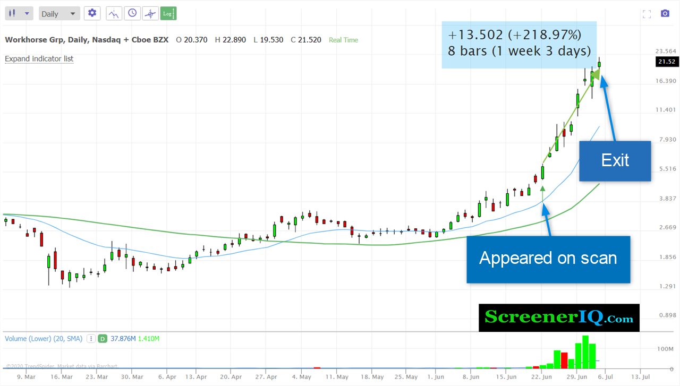The width and height of the screenshot is (680, 386).
Task: Open Volume indicator three-dot options menu
Action: 91,339
